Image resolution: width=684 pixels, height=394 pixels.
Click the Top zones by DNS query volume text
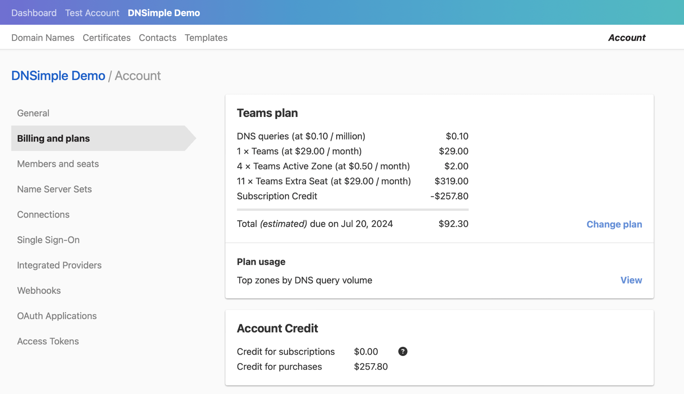pos(304,280)
